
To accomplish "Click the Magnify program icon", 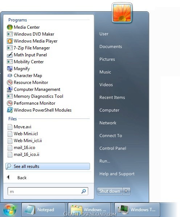I will 10,69.
